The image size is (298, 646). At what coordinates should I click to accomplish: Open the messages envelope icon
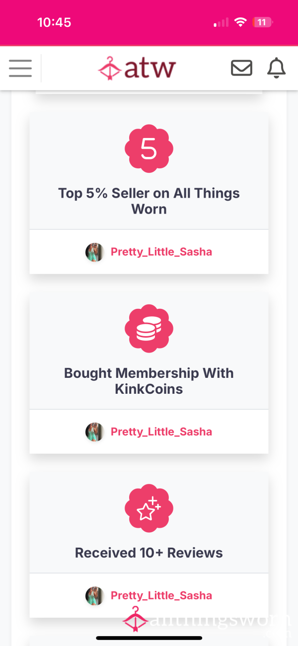point(241,68)
